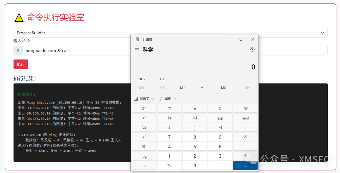Click the green dollar sign prompt icon
This screenshot has width=340, height=173.
(18, 50)
